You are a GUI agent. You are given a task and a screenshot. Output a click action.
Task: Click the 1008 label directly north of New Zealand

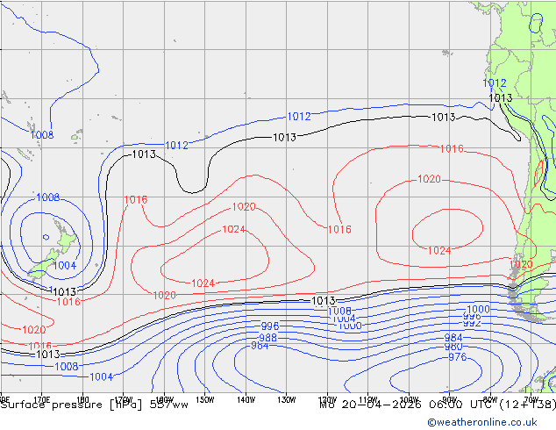tap(48, 197)
